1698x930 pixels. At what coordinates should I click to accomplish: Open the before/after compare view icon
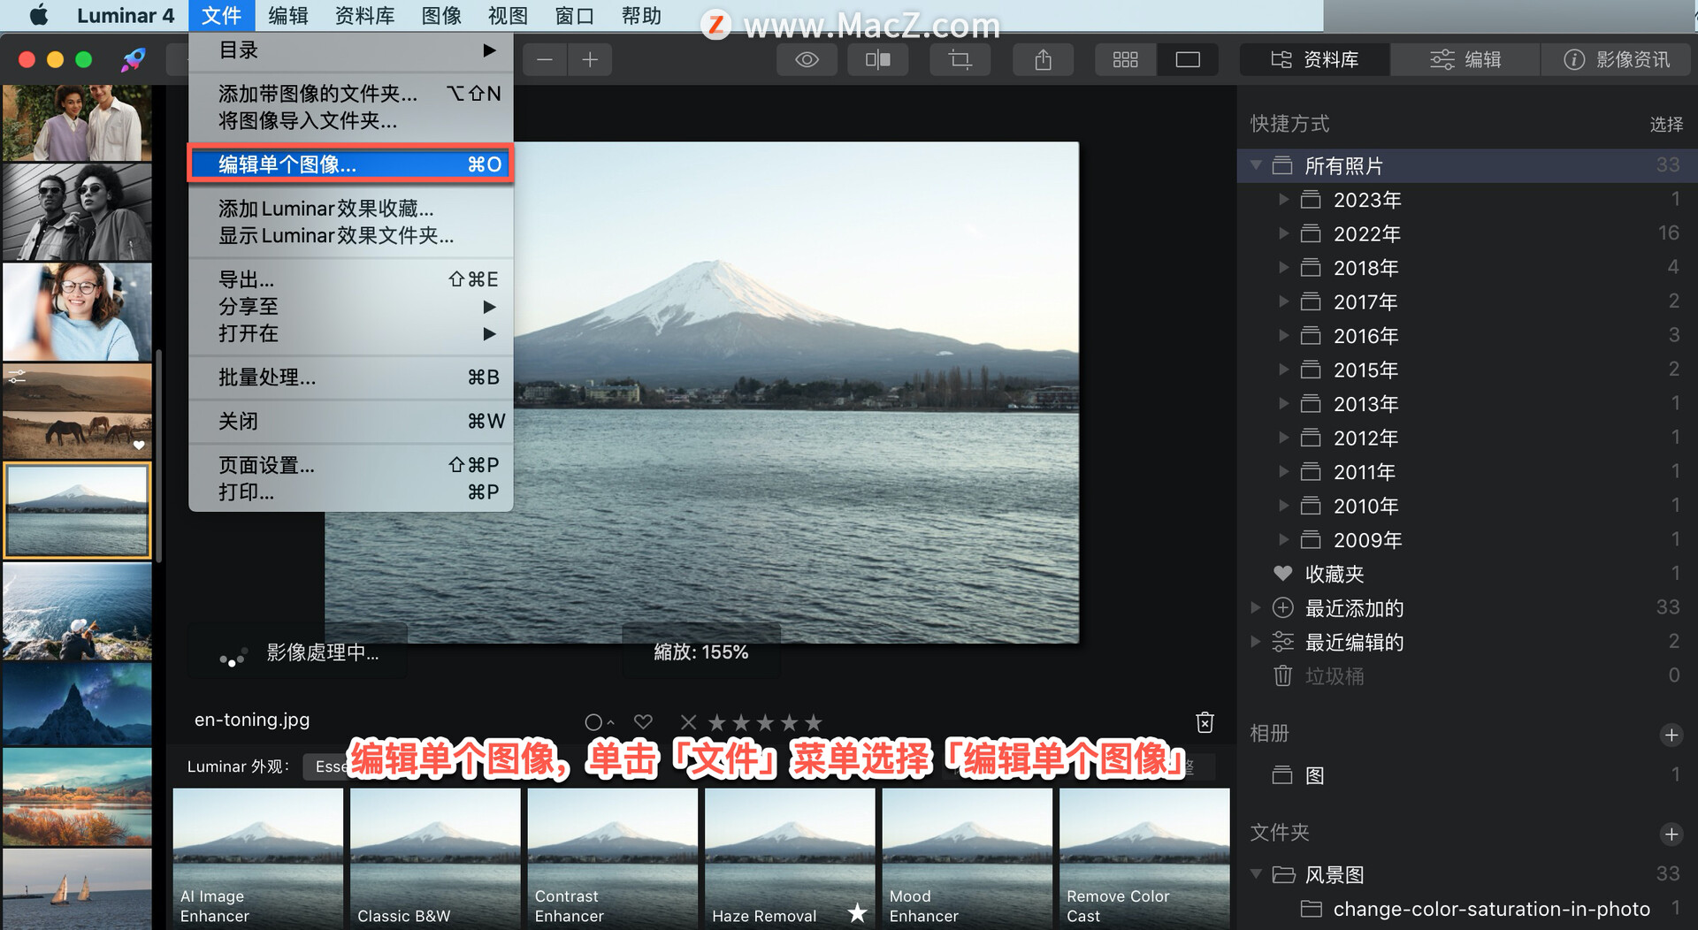[877, 60]
